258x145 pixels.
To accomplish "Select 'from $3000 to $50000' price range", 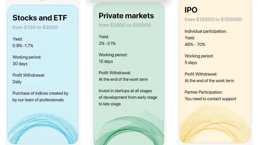I will coord(125,25).
